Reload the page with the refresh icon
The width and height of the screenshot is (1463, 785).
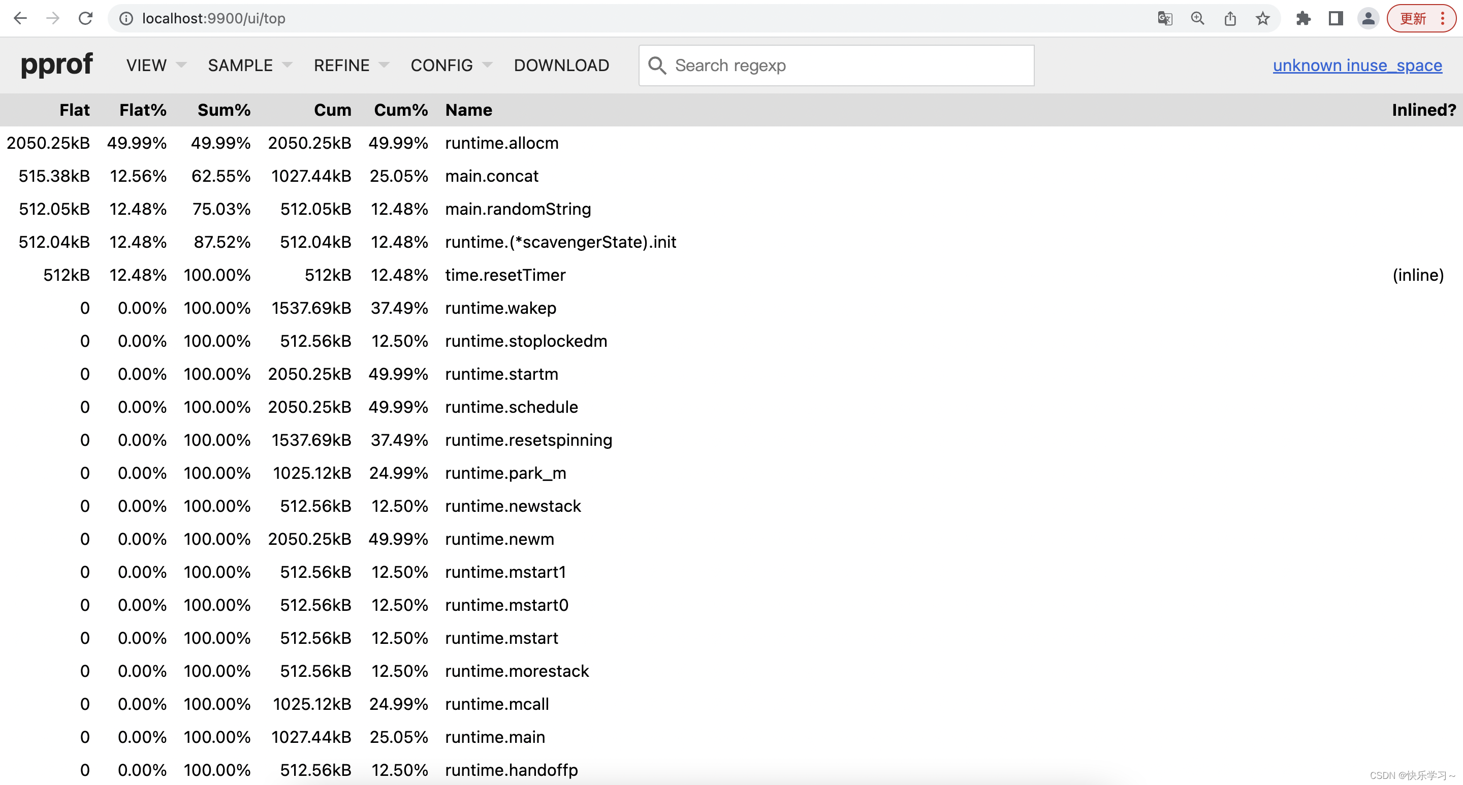[x=86, y=18]
